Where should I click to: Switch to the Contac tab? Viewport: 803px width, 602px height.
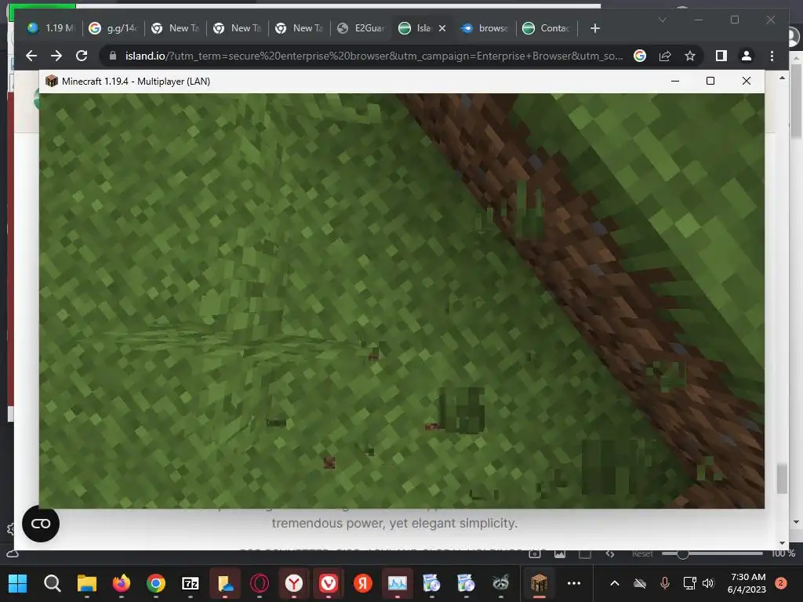pos(547,28)
